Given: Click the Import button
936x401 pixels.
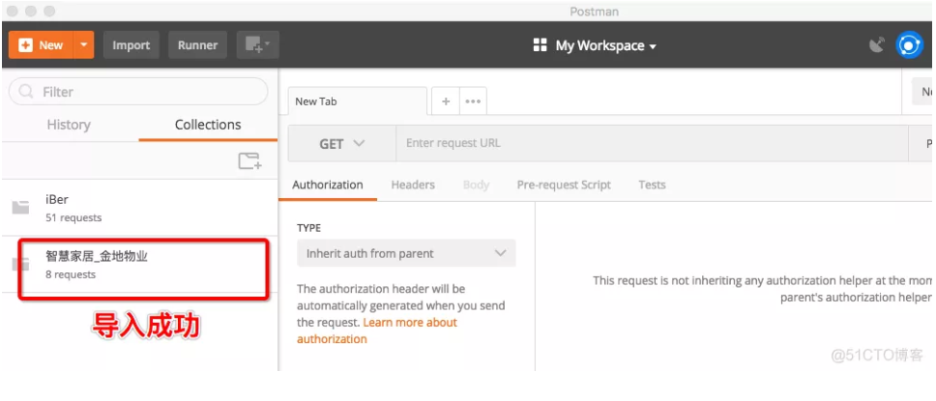Looking at the screenshot, I should tap(131, 45).
